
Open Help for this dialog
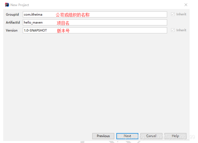(x=175, y=136)
